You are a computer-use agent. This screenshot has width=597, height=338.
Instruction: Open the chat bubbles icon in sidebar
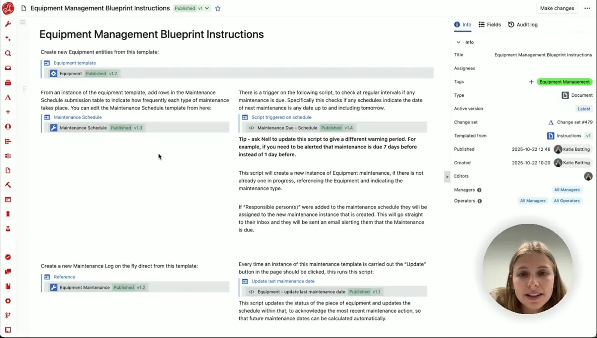coord(8,272)
